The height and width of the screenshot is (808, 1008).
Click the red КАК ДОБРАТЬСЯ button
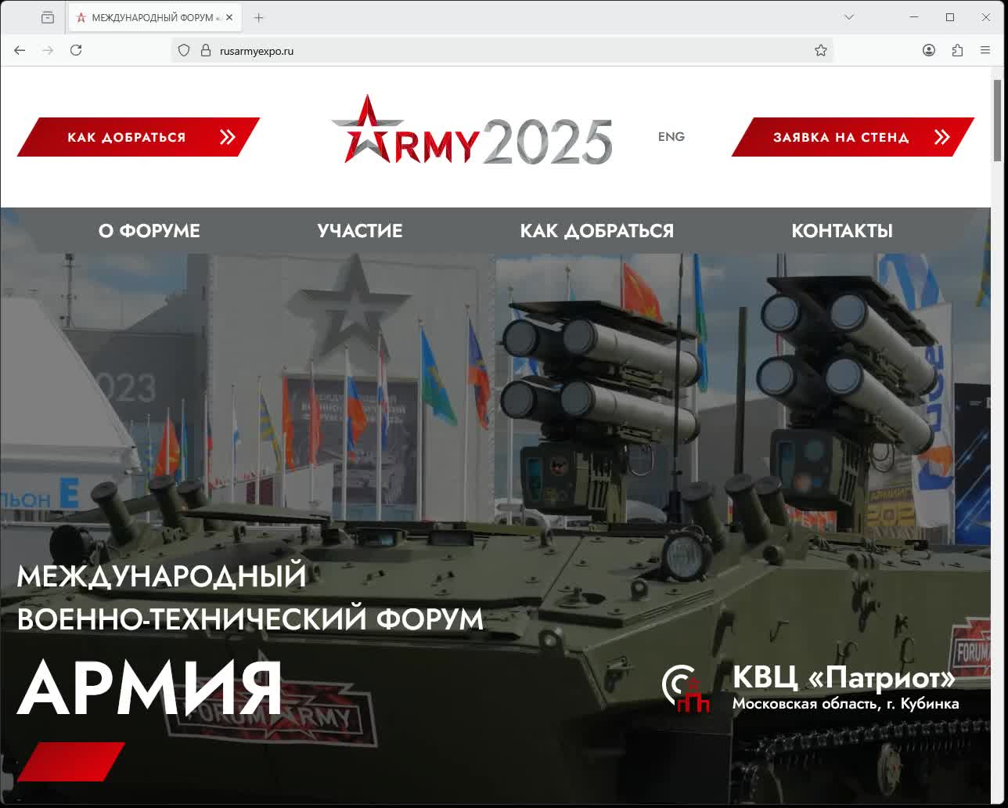138,137
